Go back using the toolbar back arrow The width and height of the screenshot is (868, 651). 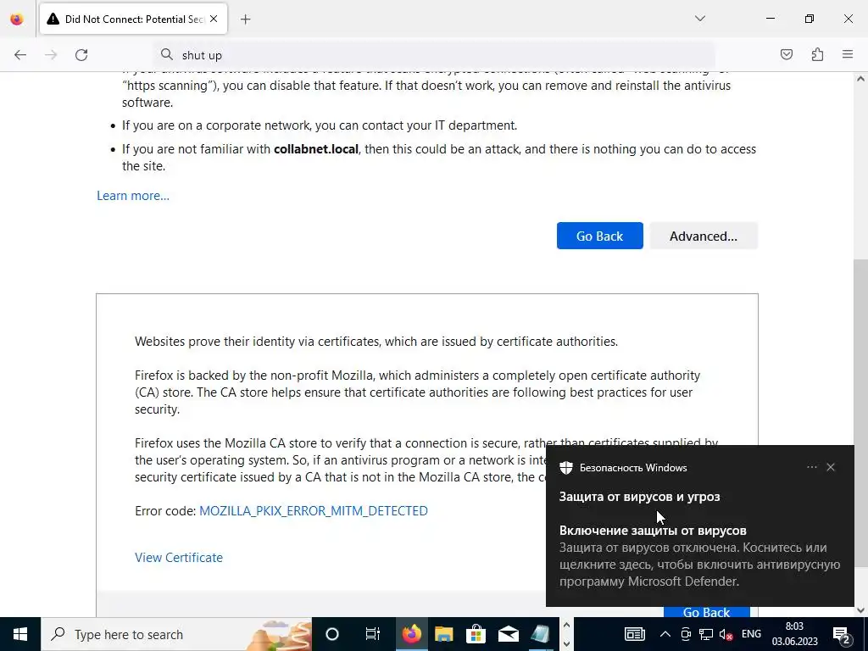[x=20, y=55]
